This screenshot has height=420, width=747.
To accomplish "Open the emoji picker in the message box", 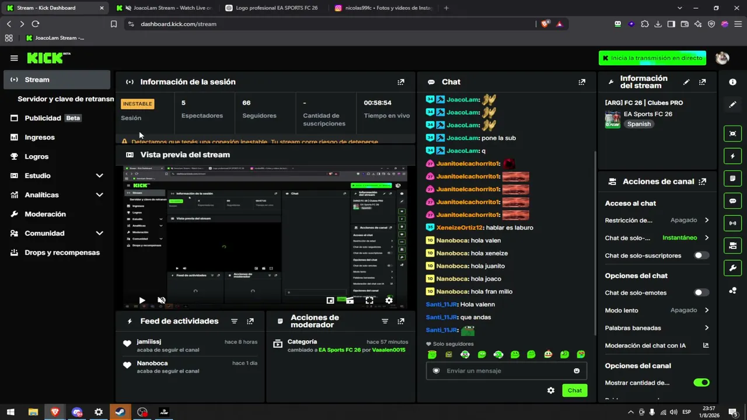I will (x=577, y=371).
